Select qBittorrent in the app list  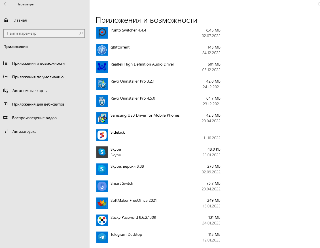pyautogui.click(x=120, y=47)
